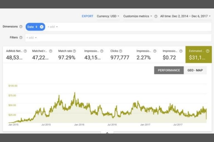The image size is (214, 142).
Task: Add a new dimension via + add
Action: [53, 27]
